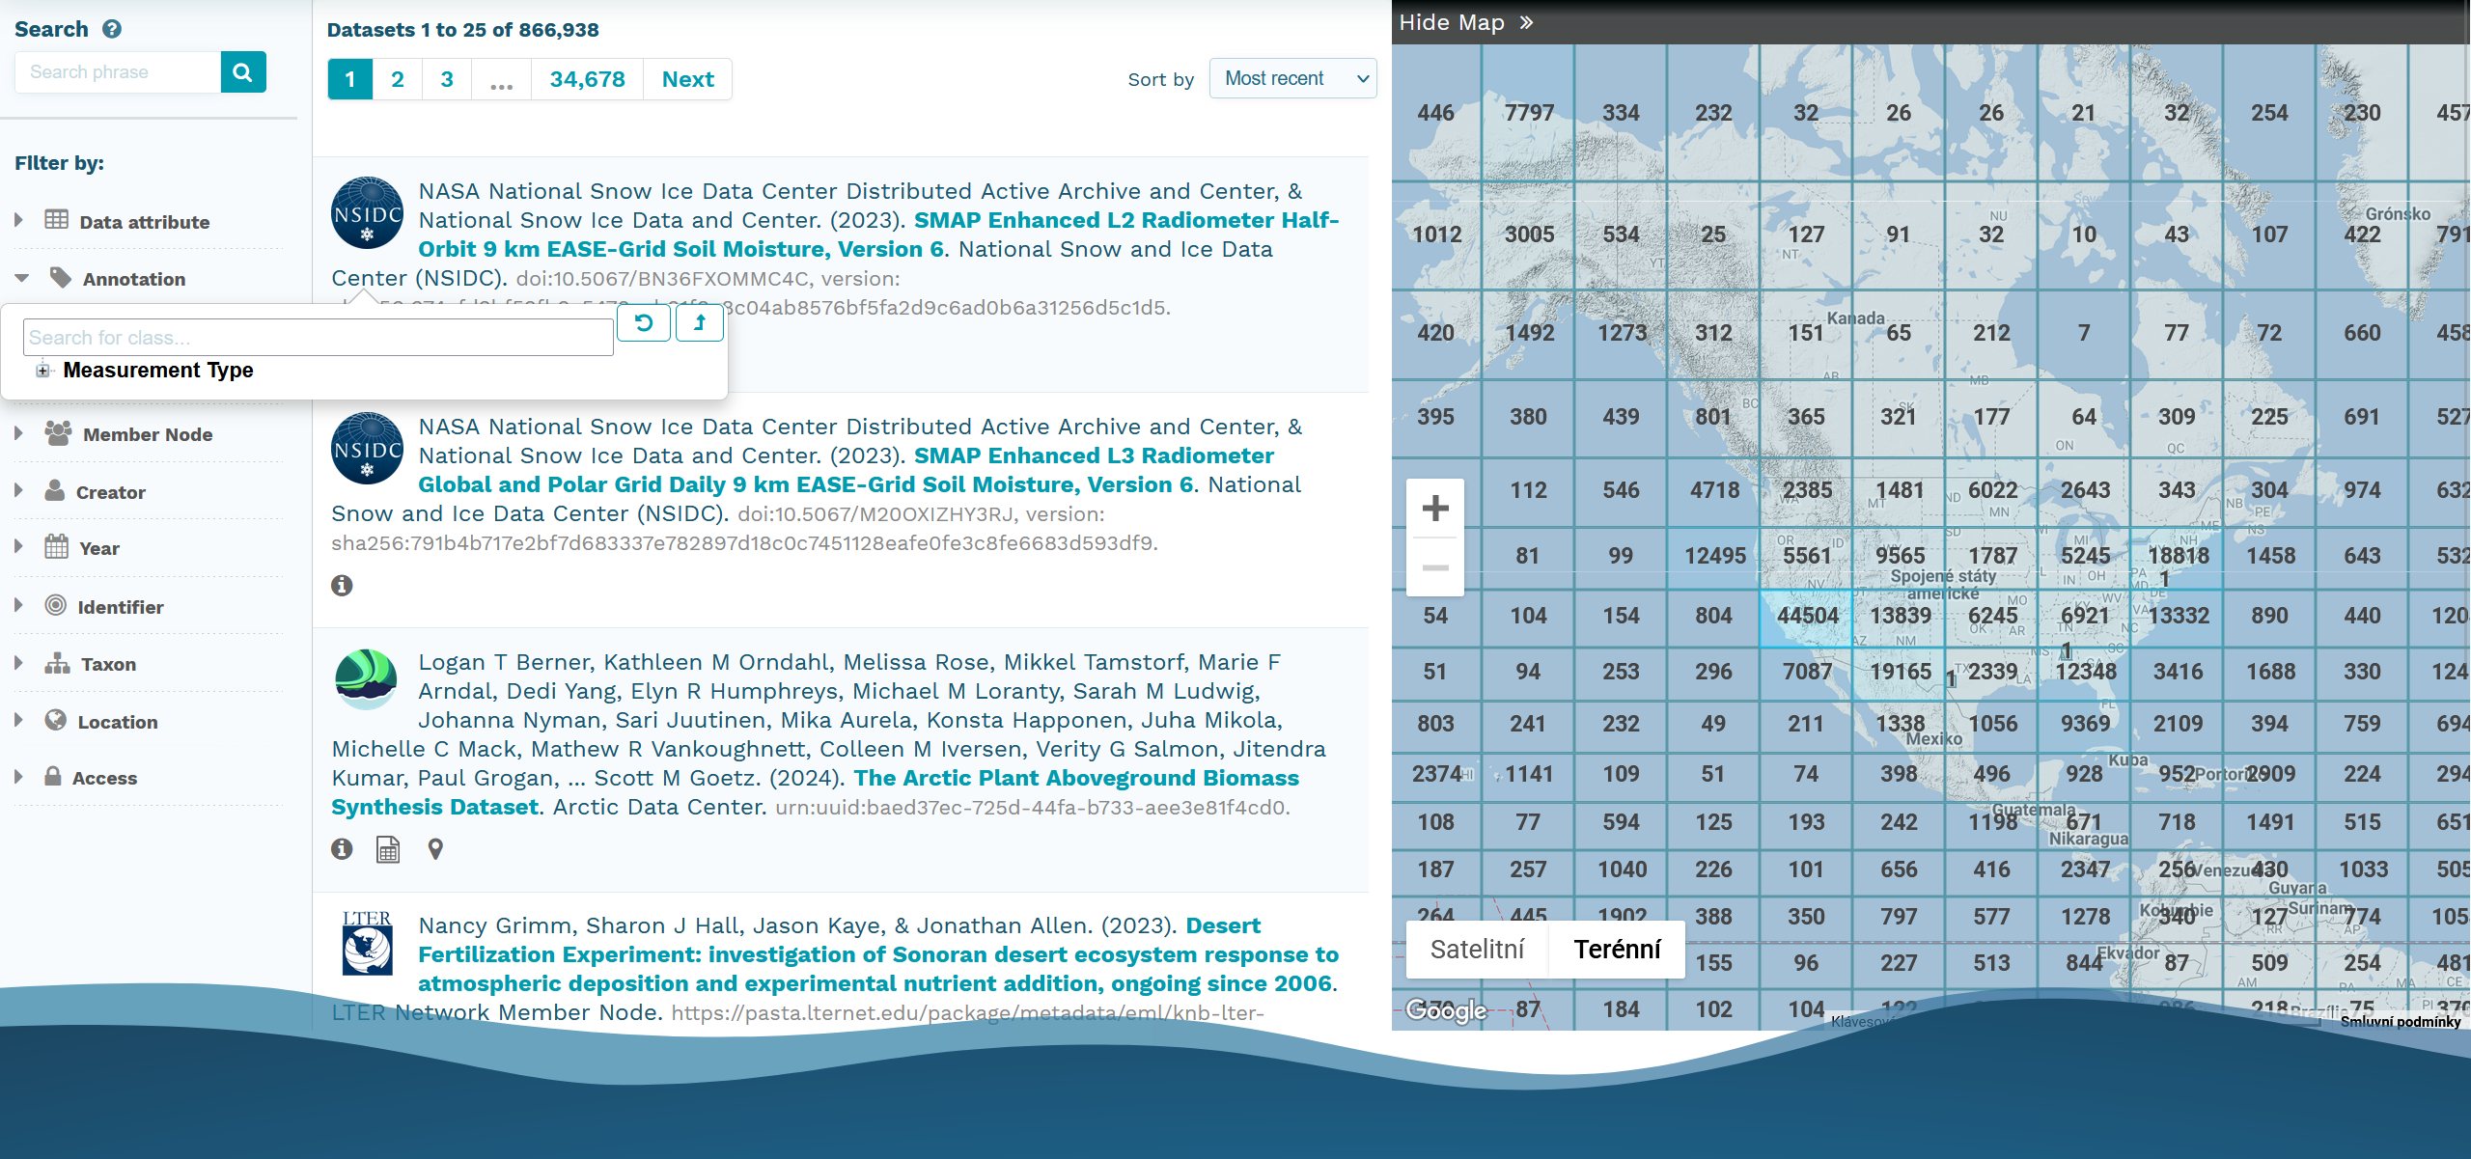Zoom in on the map
The height and width of the screenshot is (1159, 2471).
point(1435,508)
